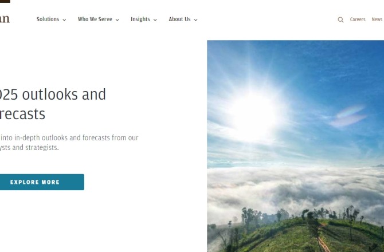
Task: Open the Solutions menu label
Action: point(48,19)
